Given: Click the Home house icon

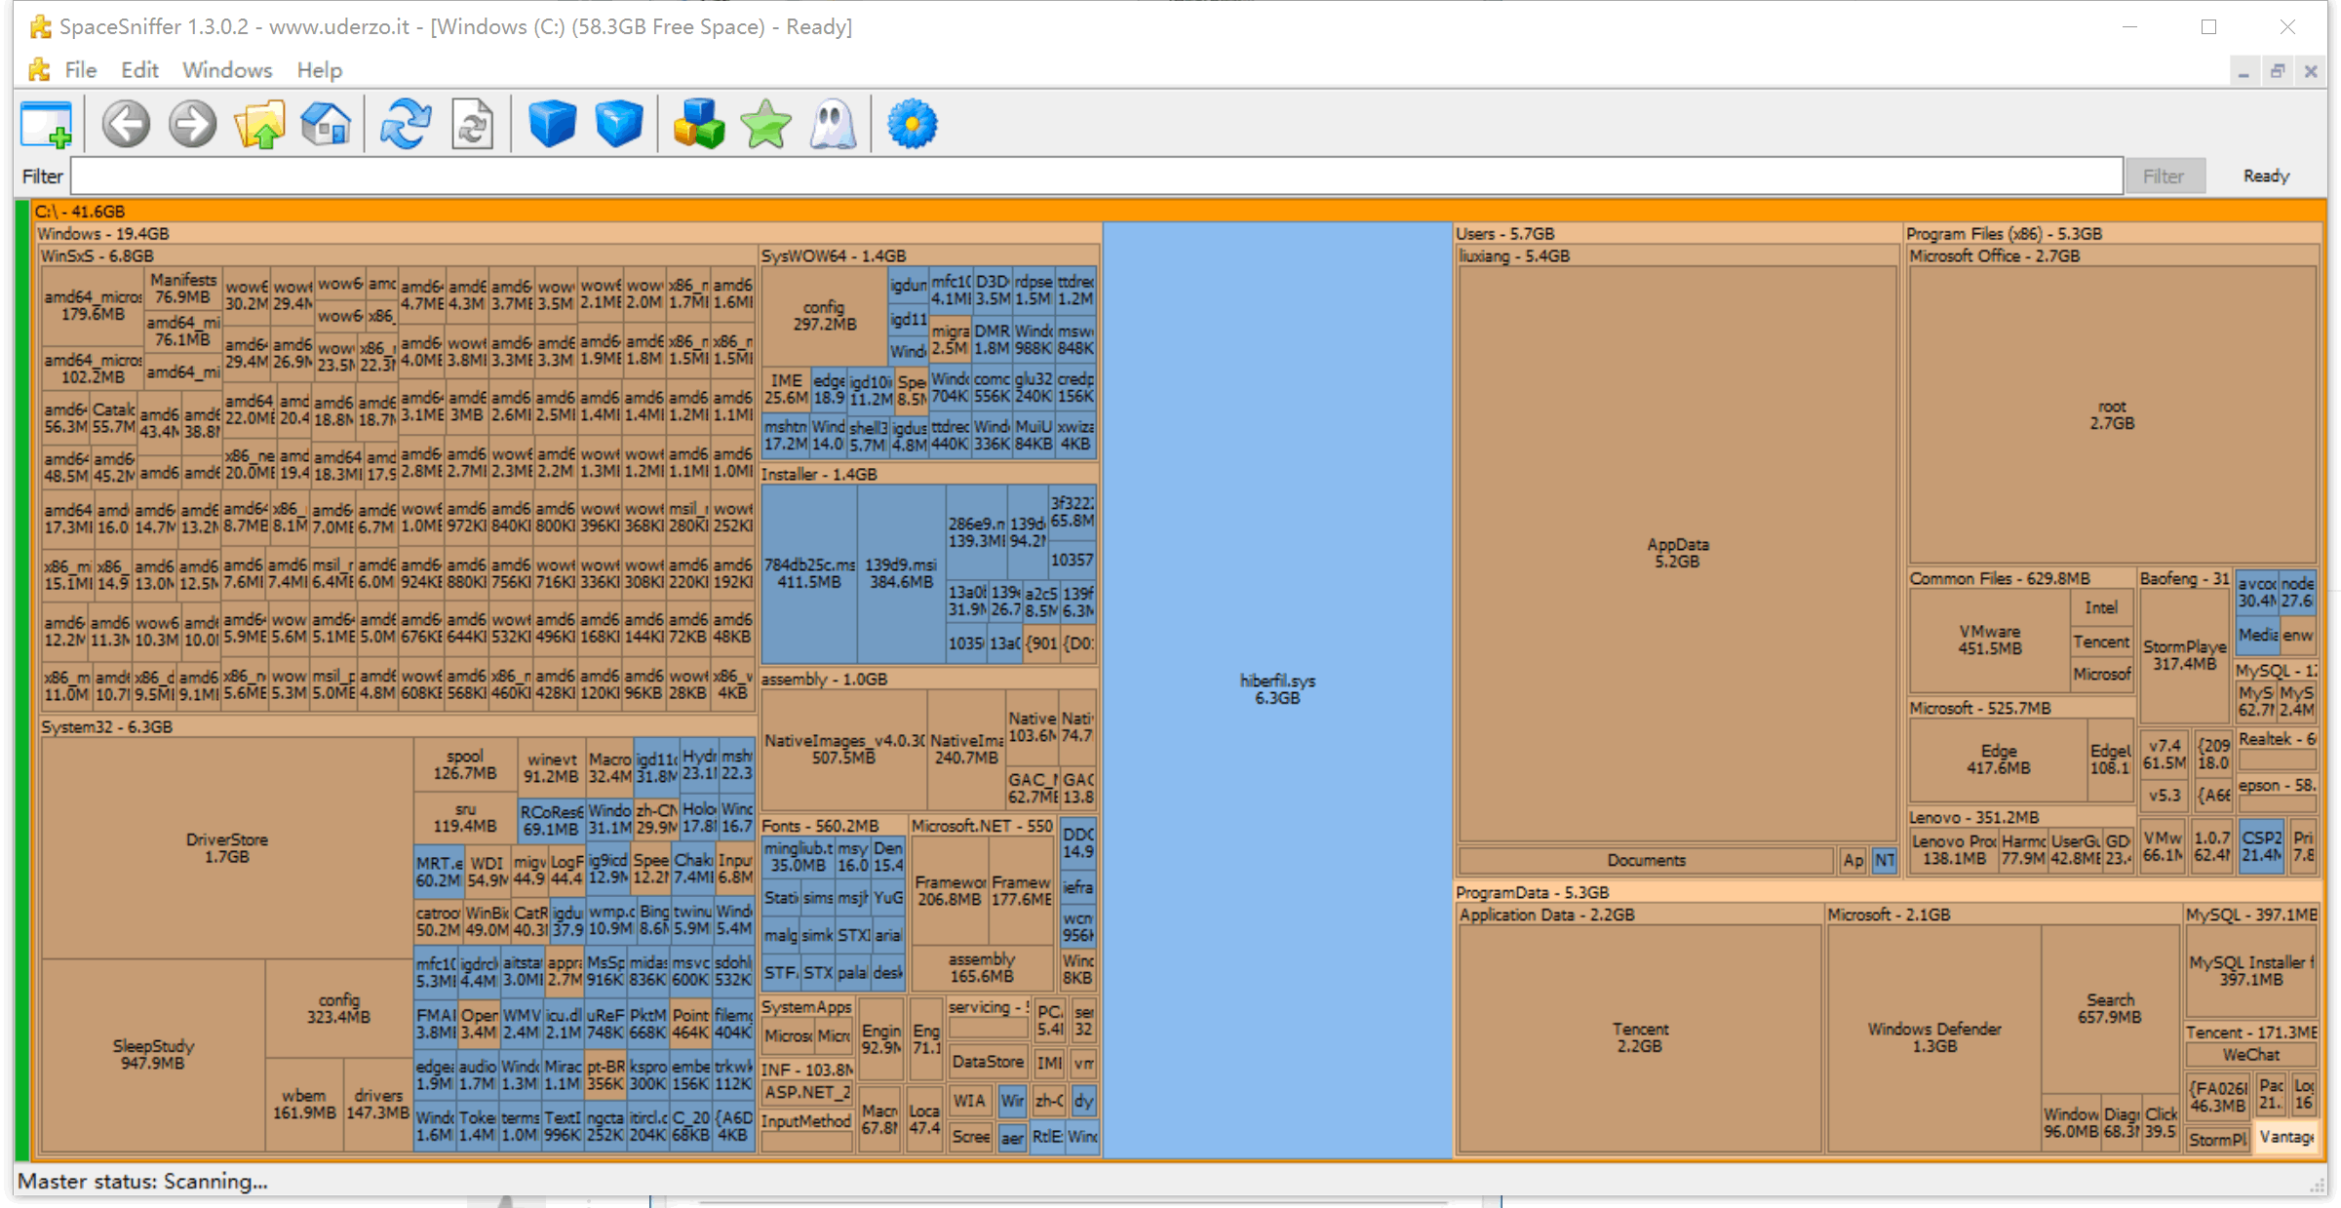Looking at the screenshot, I should click(326, 125).
